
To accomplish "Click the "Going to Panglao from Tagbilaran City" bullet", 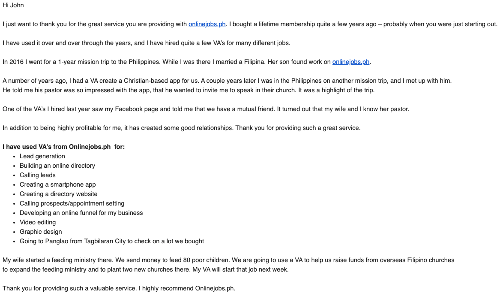I will pos(112,241).
